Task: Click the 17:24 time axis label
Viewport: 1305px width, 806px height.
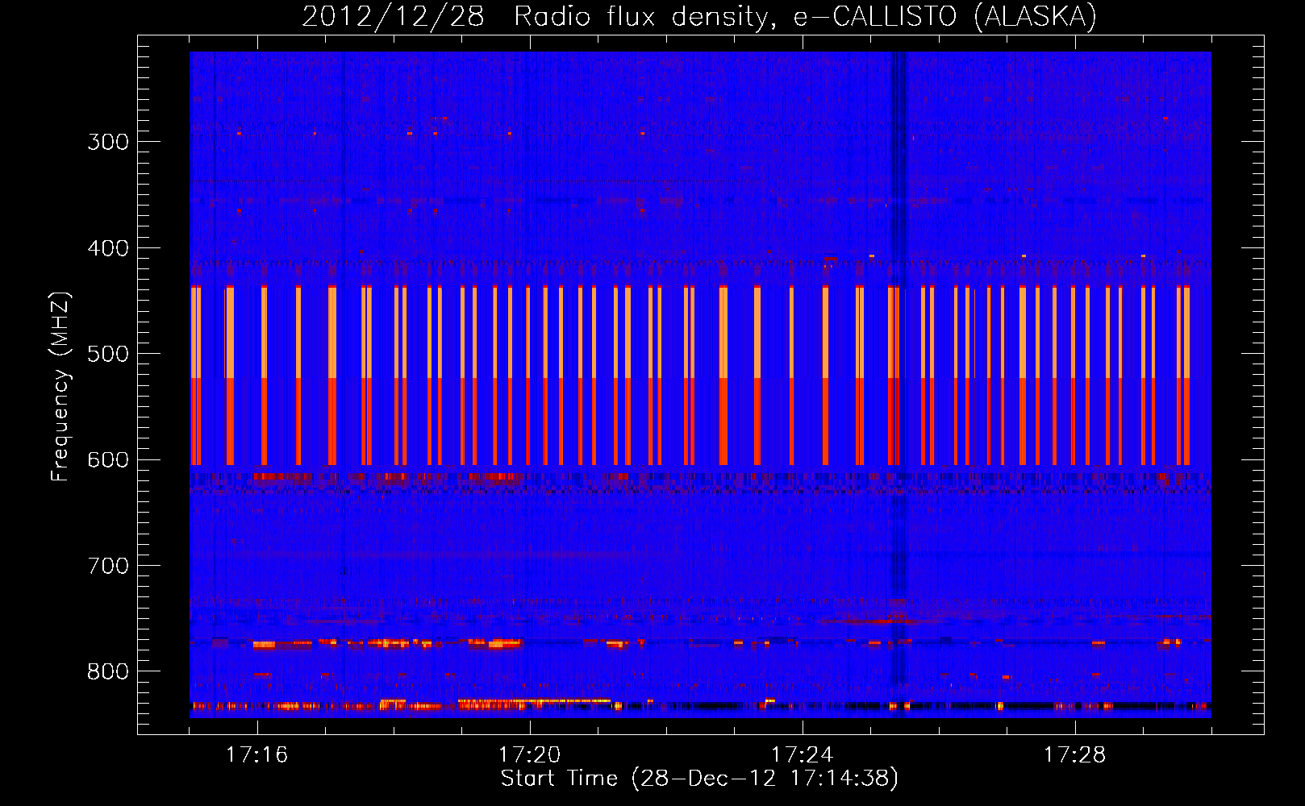Action: pyautogui.click(x=802, y=755)
